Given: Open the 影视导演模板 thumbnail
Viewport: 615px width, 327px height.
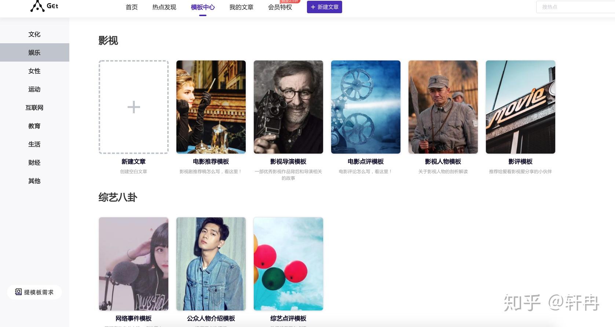Looking at the screenshot, I should coord(288,107).
